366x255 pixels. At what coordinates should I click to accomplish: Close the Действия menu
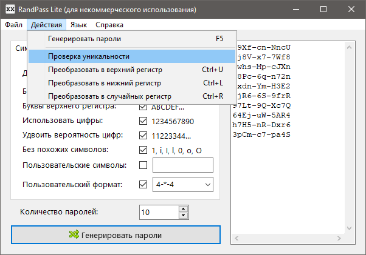[x=46, y=25]
